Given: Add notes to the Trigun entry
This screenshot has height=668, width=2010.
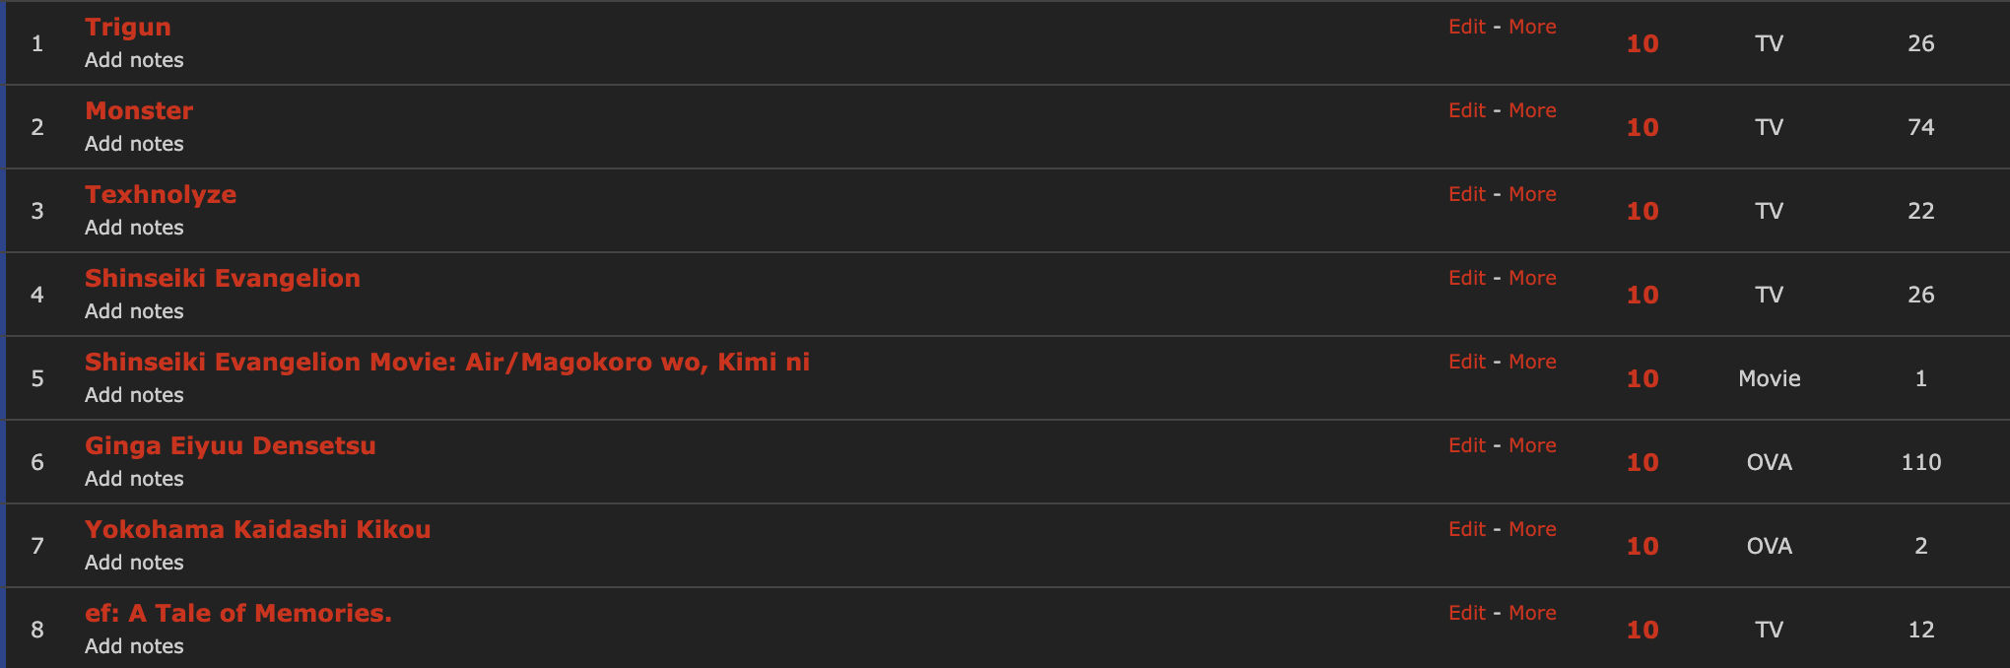Looking at the screenshot, I should (134, 60).
